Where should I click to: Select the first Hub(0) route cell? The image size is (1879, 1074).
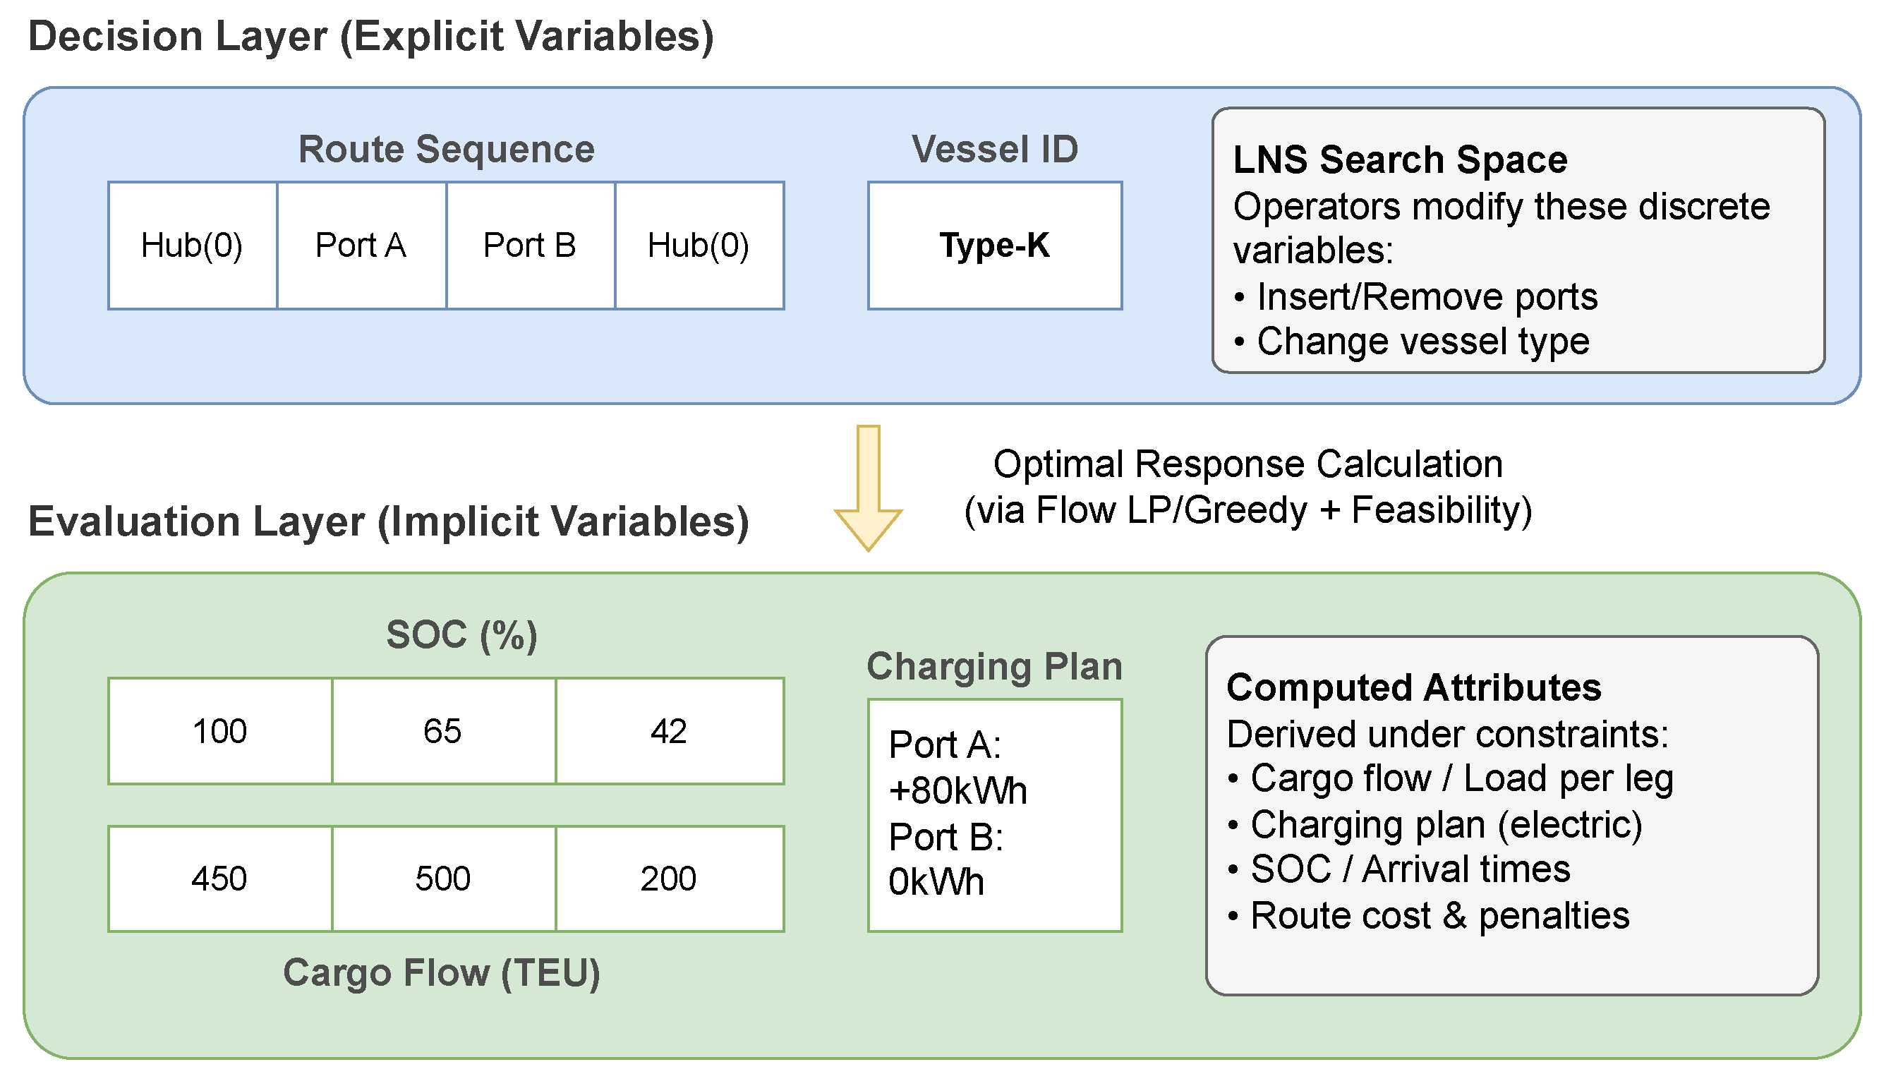(x=193, y=246)
